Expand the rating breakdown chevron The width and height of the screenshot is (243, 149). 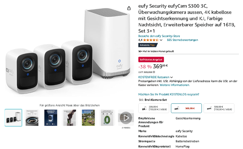pos(161,40)
